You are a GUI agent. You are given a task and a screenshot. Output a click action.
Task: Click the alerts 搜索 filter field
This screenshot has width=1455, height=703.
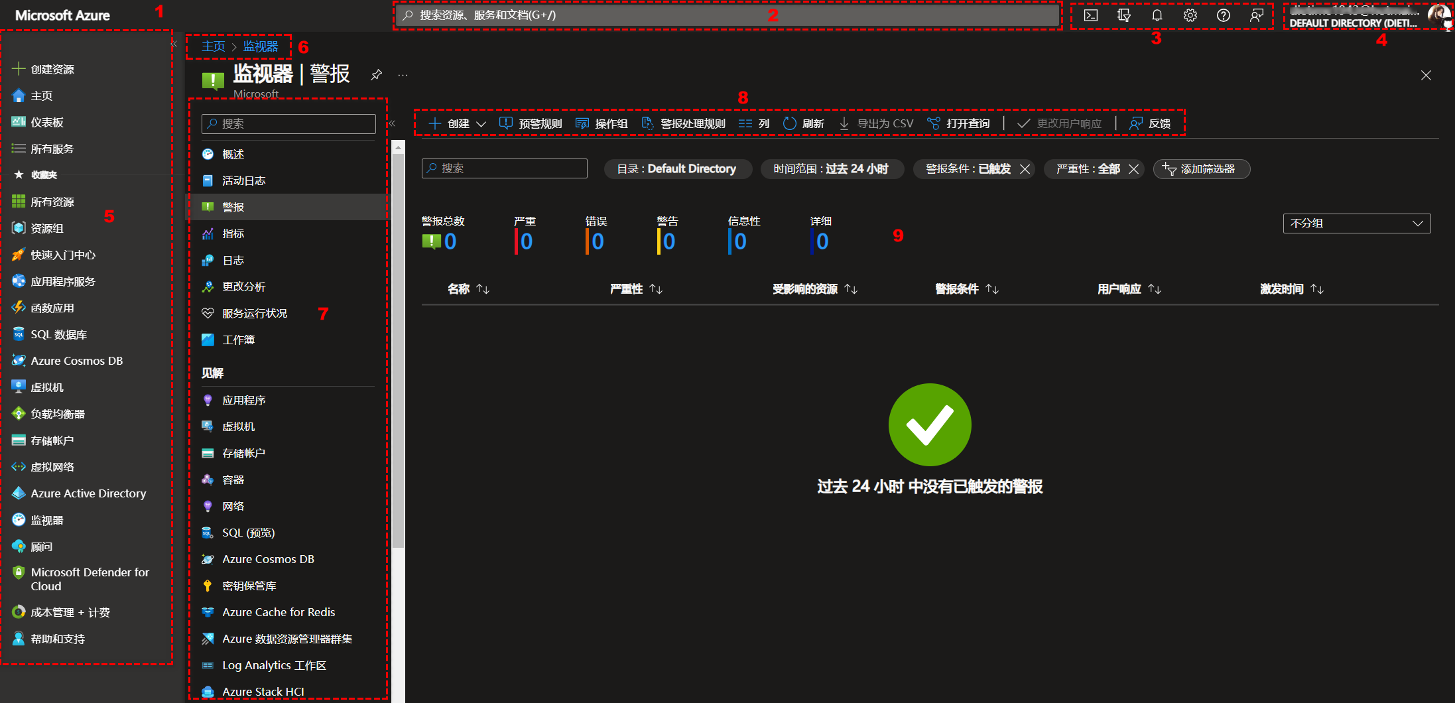click(x=505, y=168)
